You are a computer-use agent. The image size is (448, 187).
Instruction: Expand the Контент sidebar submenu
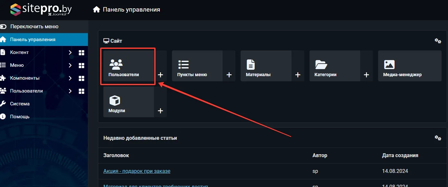click(70, 52)
